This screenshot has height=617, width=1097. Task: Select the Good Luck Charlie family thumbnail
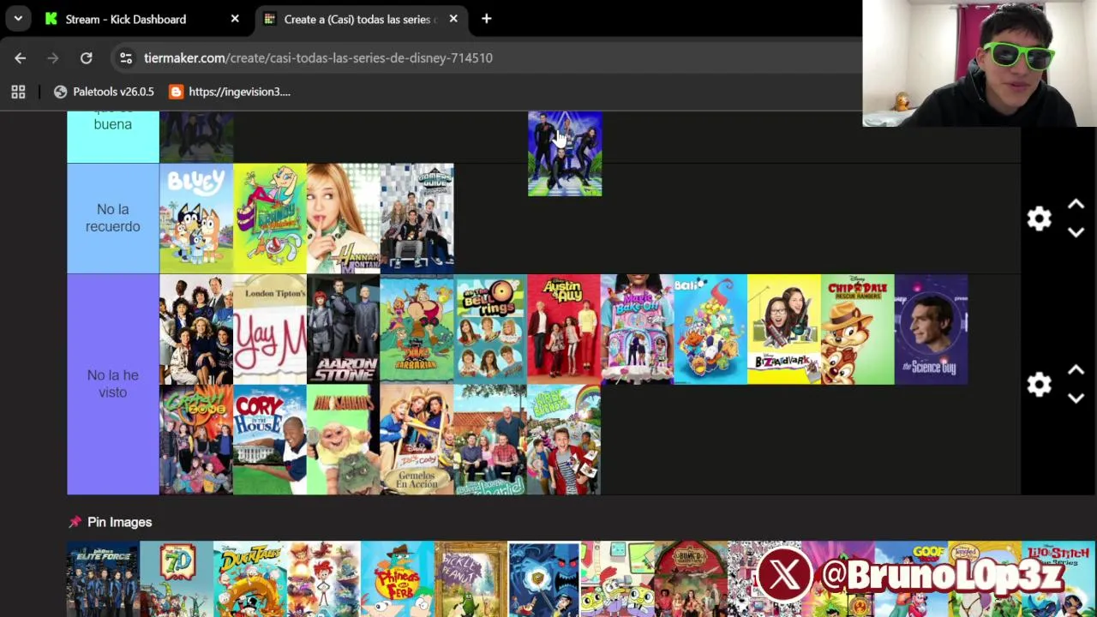click(491, 440)
